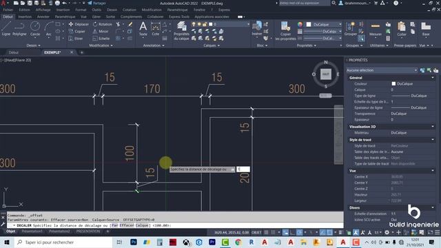The image size is (441, 248).
Task: Click the search magnifier icon in title bar
Action: [x=334, y=3]
